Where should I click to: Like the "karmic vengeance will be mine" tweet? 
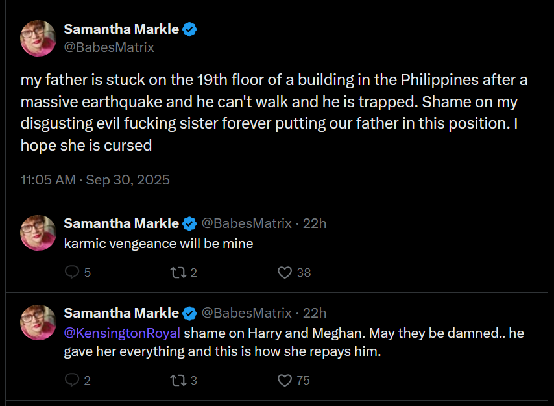tap(285, 272)
